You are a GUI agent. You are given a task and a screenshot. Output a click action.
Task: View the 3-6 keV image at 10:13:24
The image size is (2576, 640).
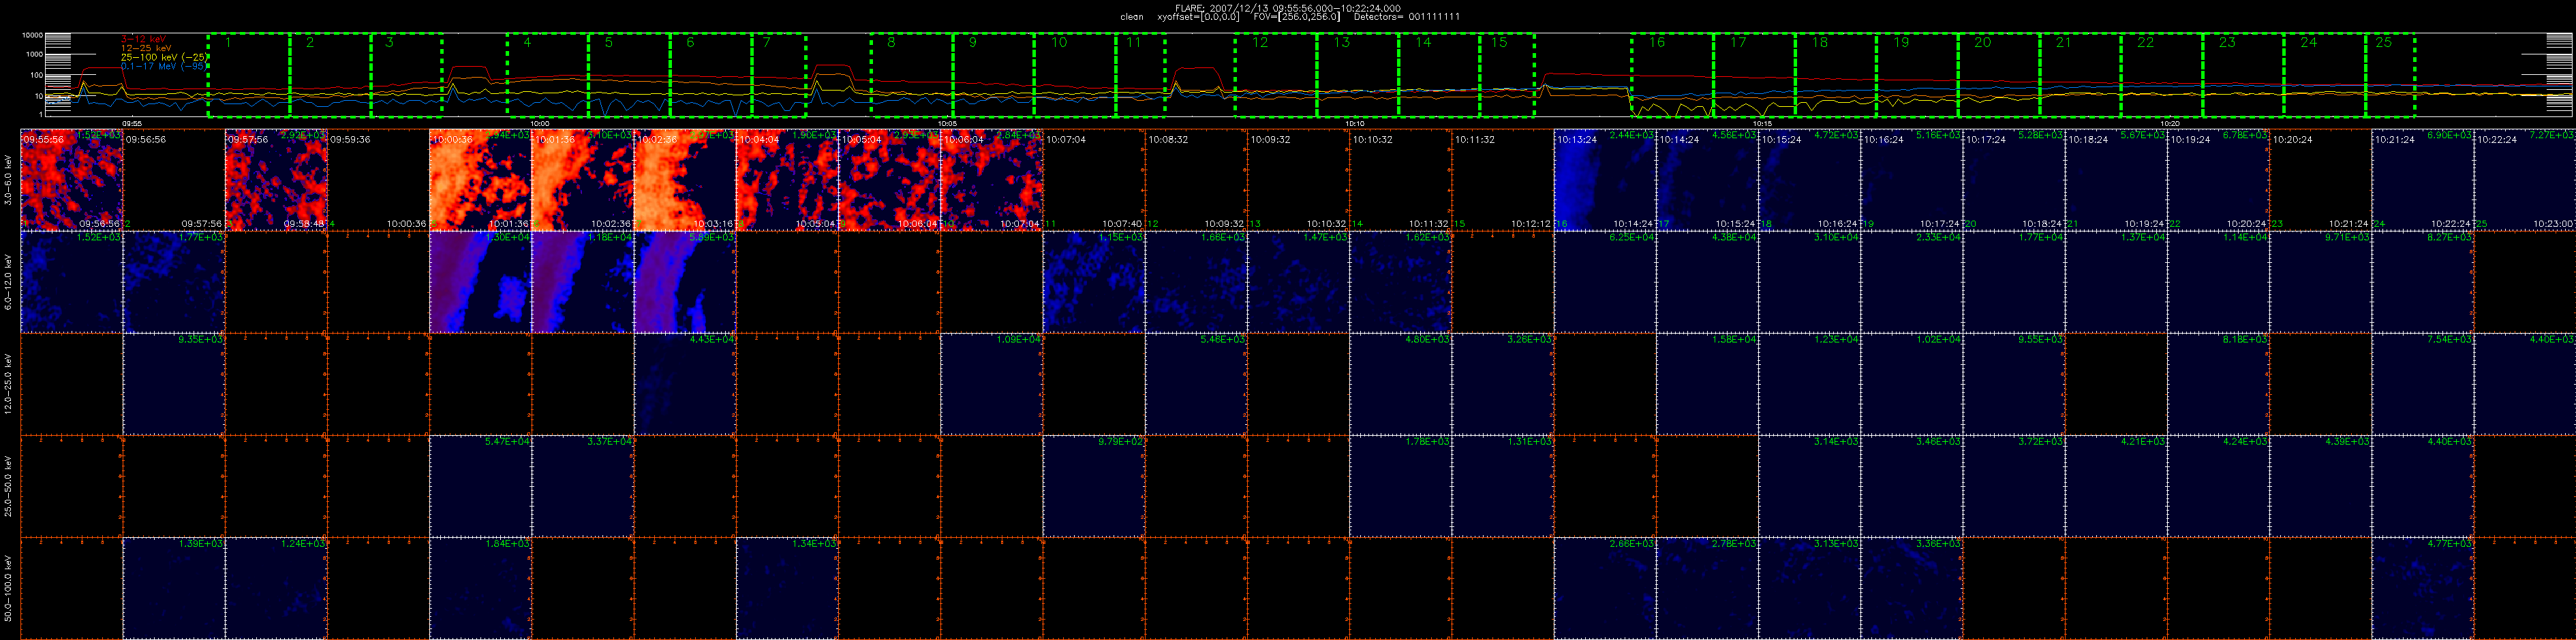point(1605,180)
